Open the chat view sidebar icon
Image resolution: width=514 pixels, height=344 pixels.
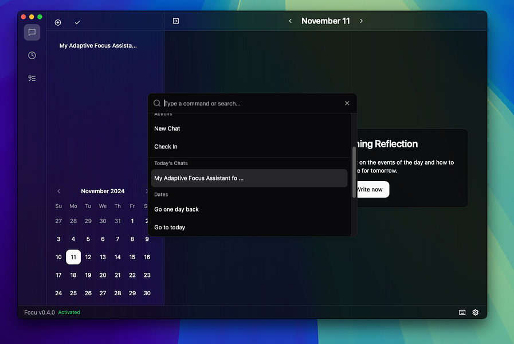click(x=32, y=33)
